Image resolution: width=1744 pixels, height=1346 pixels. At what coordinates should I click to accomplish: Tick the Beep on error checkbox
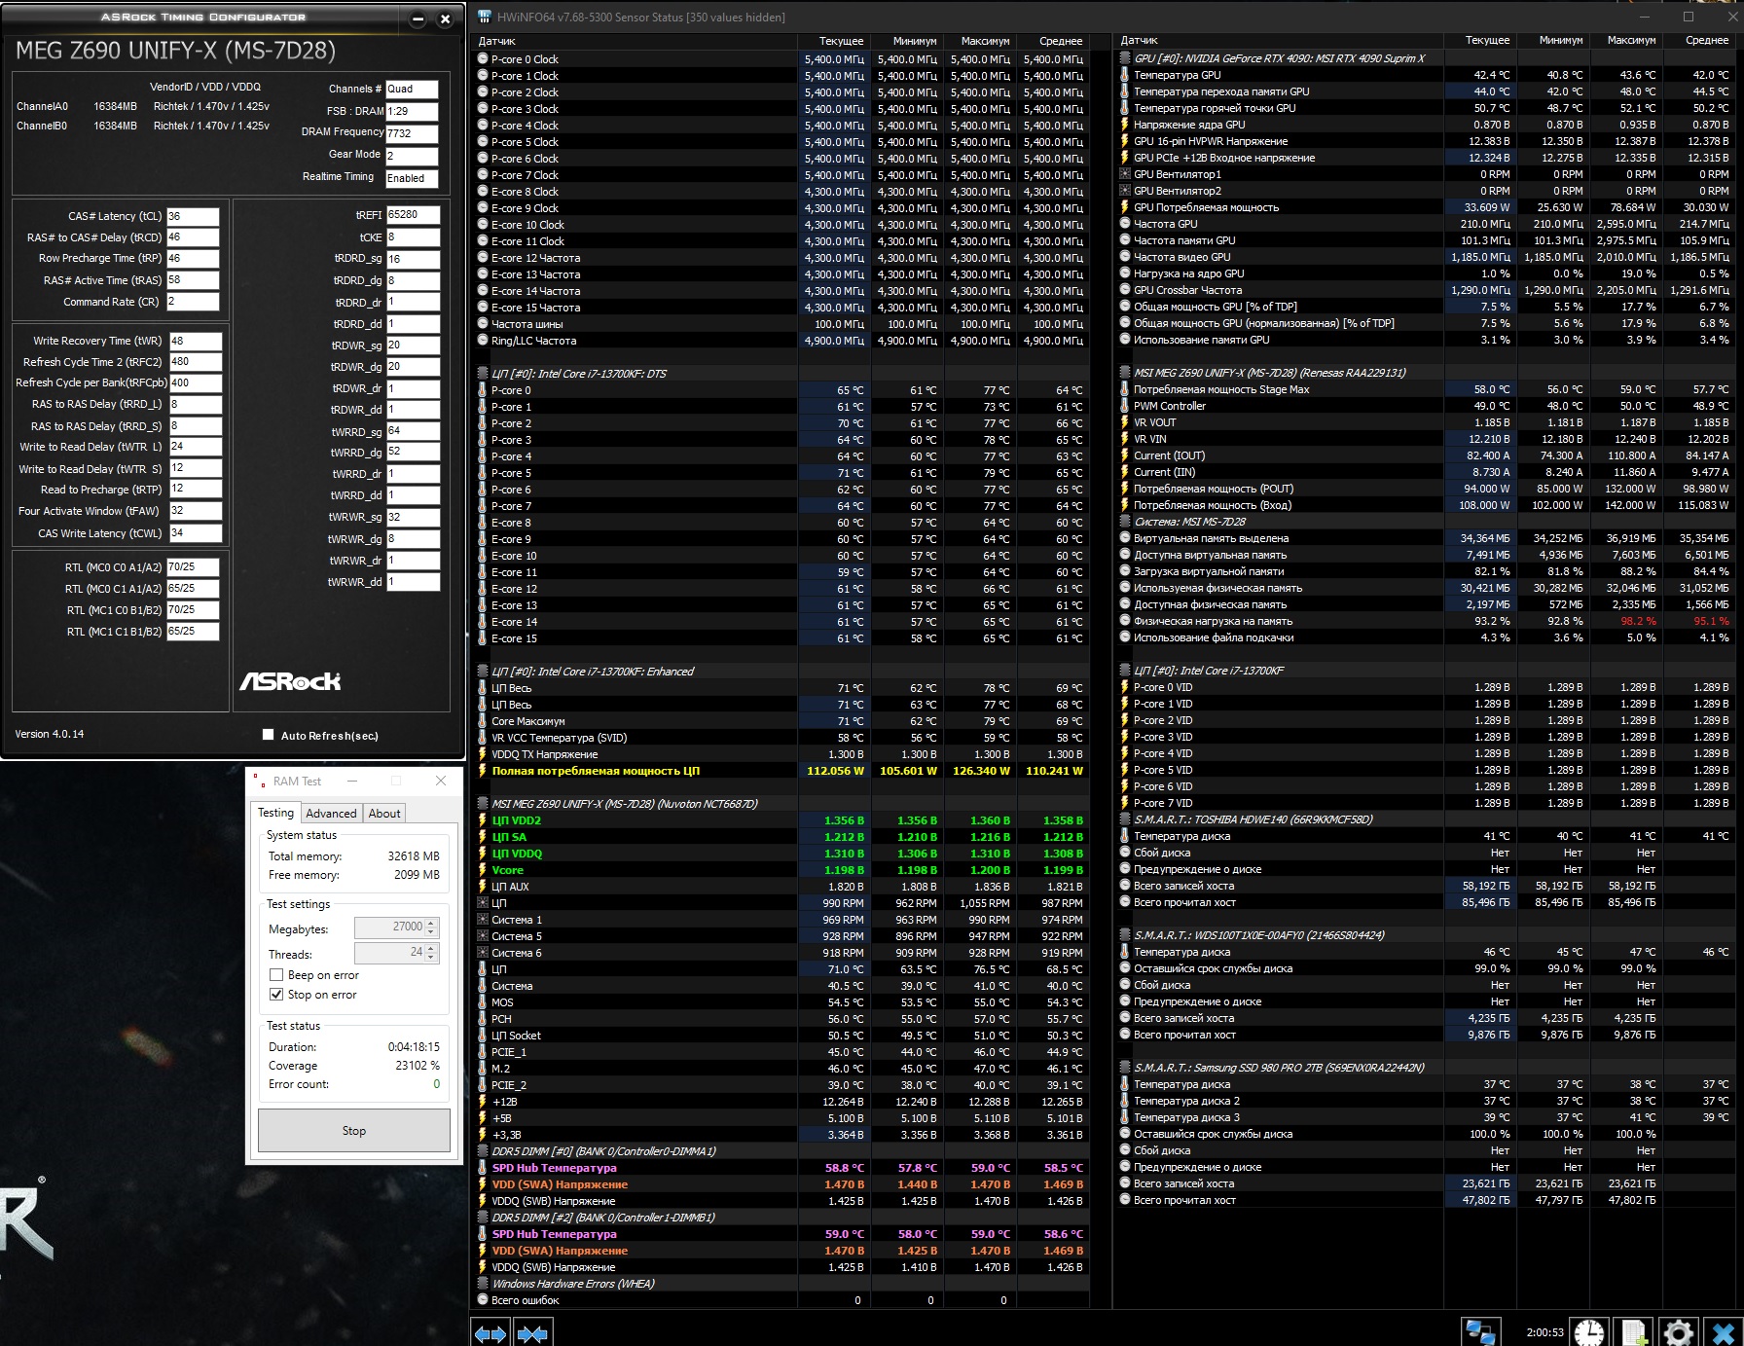276,975
